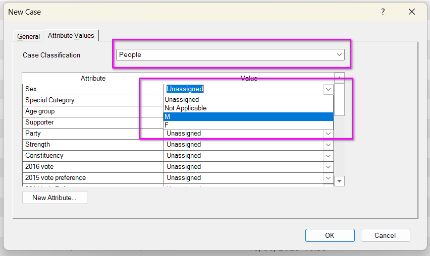Open the 2016 vote value dropdown
The width and height of the screenshot is (430, 256).
point(328,167)
